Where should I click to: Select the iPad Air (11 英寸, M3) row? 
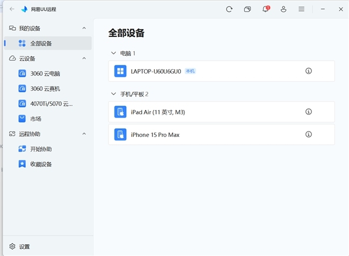tap(221, 112)
